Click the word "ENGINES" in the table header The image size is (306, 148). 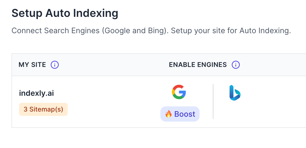213,65
